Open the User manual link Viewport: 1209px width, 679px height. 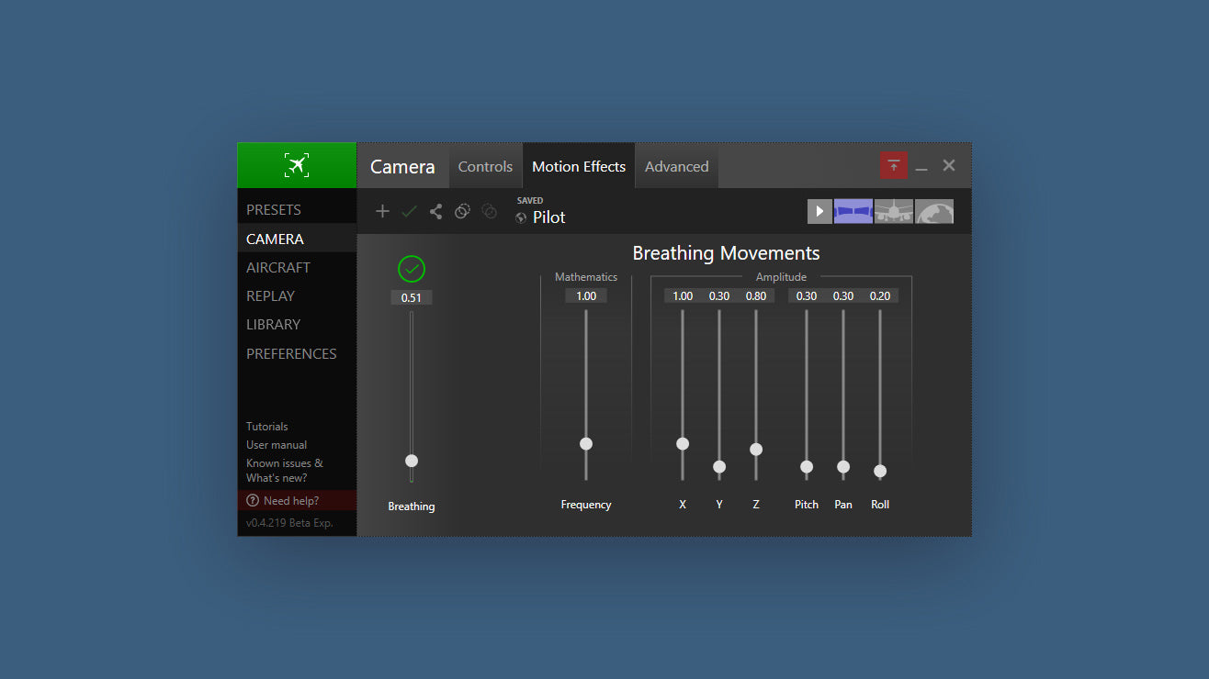pos(277,445)
